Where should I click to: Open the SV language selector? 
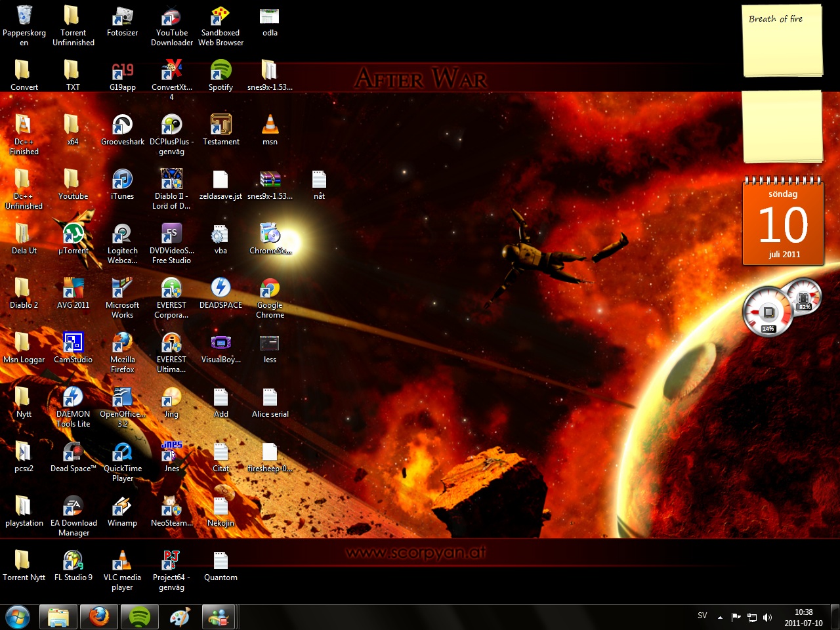702,616
